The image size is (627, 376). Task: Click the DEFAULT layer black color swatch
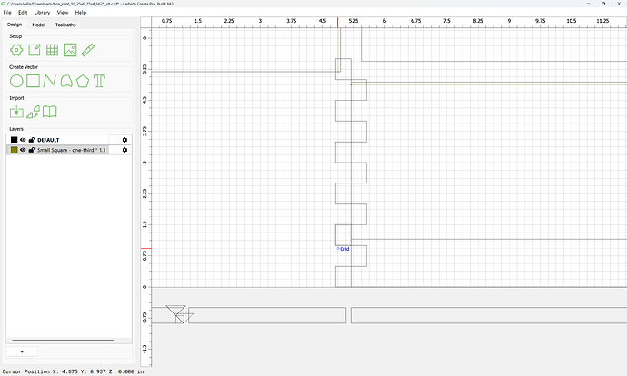(x=14, y=140)
